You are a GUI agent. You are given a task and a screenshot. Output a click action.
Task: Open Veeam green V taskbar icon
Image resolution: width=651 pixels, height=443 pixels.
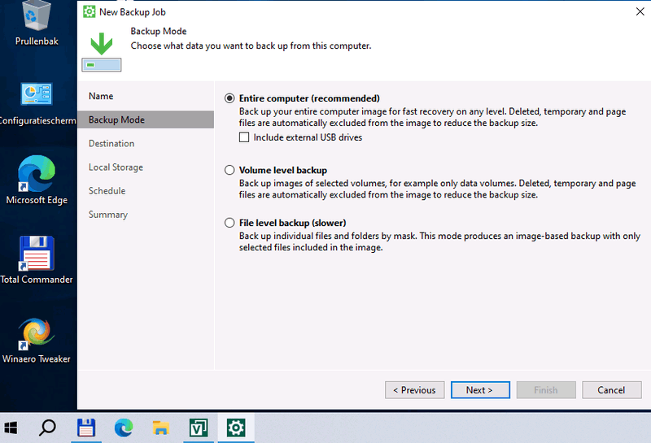point(199,428)
